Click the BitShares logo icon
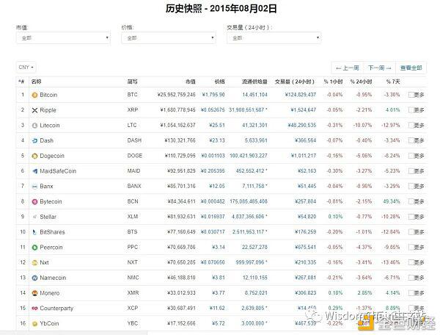This screenshot has height=335, width=440. [x=34, y=232]
